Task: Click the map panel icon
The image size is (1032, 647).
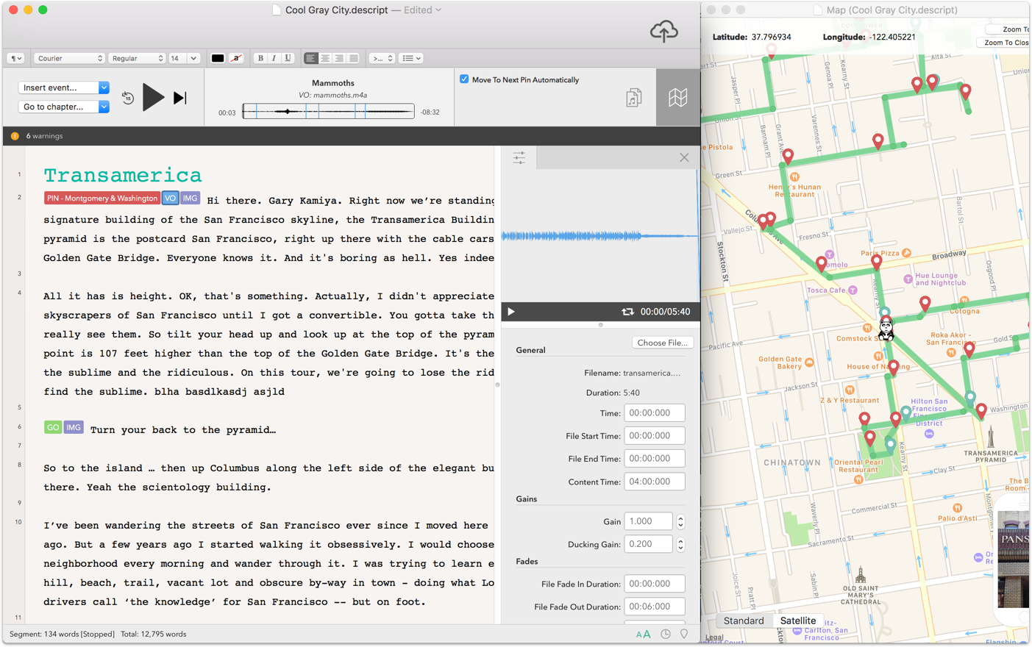Action: pos(677,98)
